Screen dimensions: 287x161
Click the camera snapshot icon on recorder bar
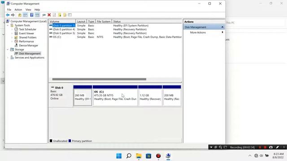tap(271, 147)
